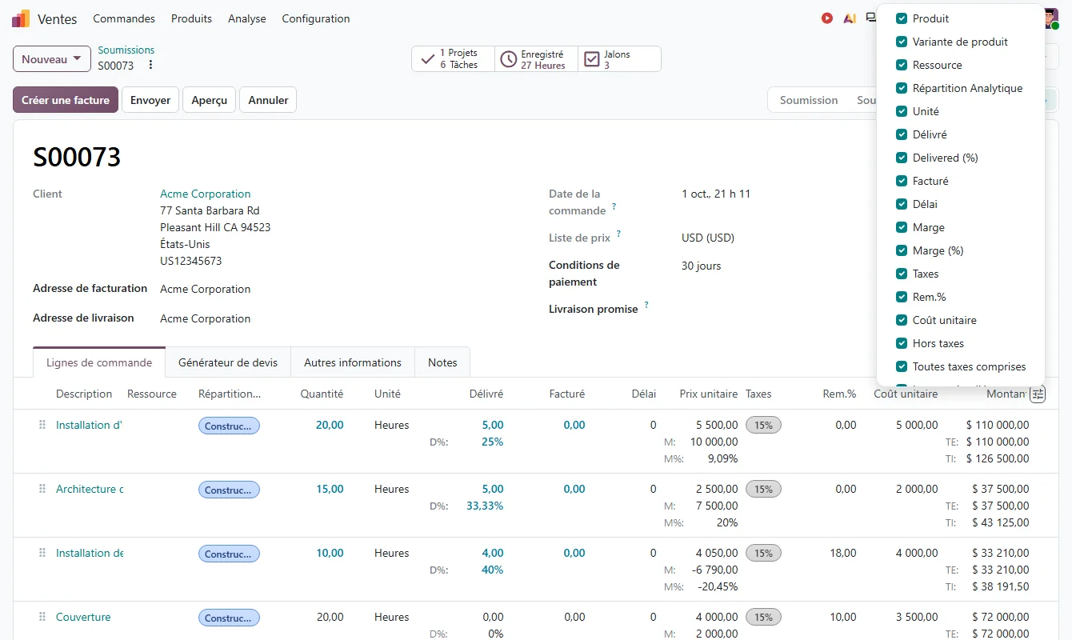1072x640 pixels.
Task: Open the column settings adjust icon
Action: (1038, 394)
